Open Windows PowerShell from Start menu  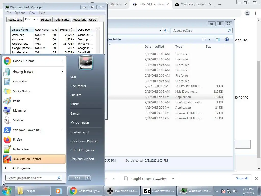click(x=34, y=130)
